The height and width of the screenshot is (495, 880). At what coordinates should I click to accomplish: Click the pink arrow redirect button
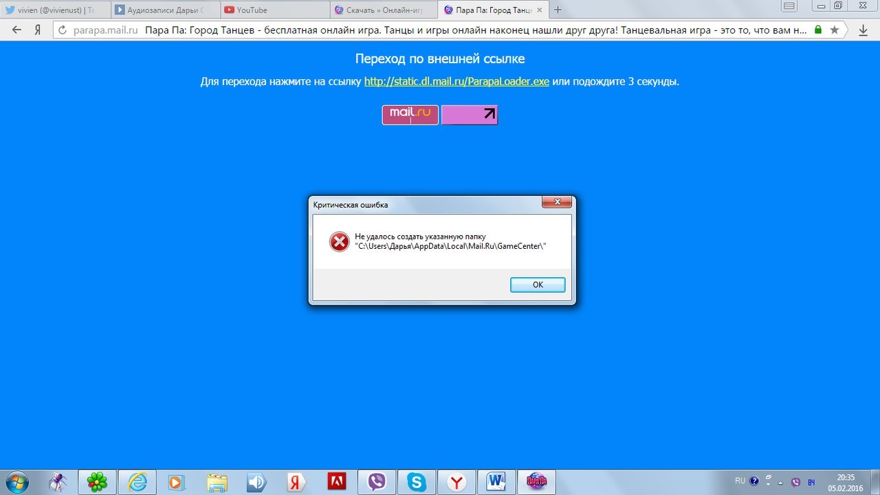tap(469, 115)
